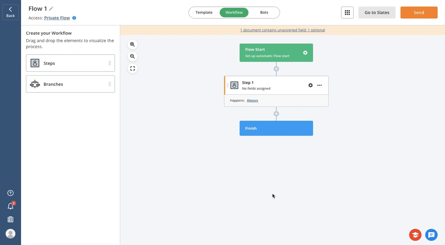This screenshot has width=445, height=245.
Task: Open the apps grid menu
Action: point(347,12)
